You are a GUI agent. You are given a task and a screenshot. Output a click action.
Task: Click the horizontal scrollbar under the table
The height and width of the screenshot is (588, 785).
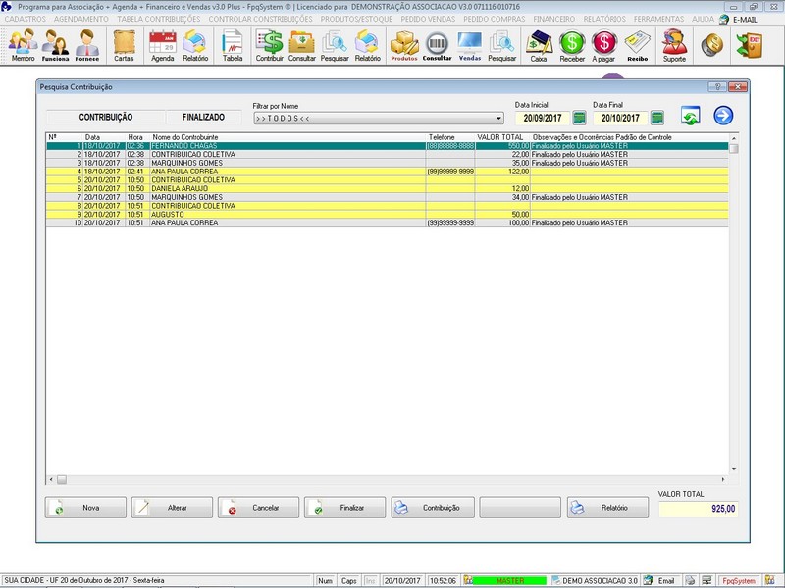tap(392, 479)
